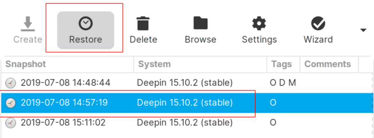This screenshot has width=374, height=138.
Task: Click clock icon of the highlighted 14:57:19 snapshot
Action: point(11,103)
